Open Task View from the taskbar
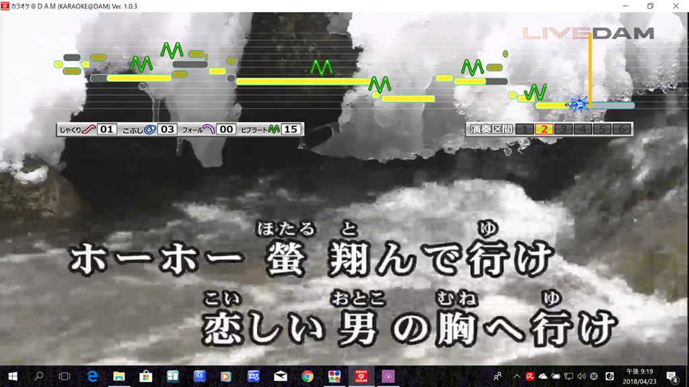The width and height of the screenshot is (689, 387). pyautogui.click(x=65, y=376)
